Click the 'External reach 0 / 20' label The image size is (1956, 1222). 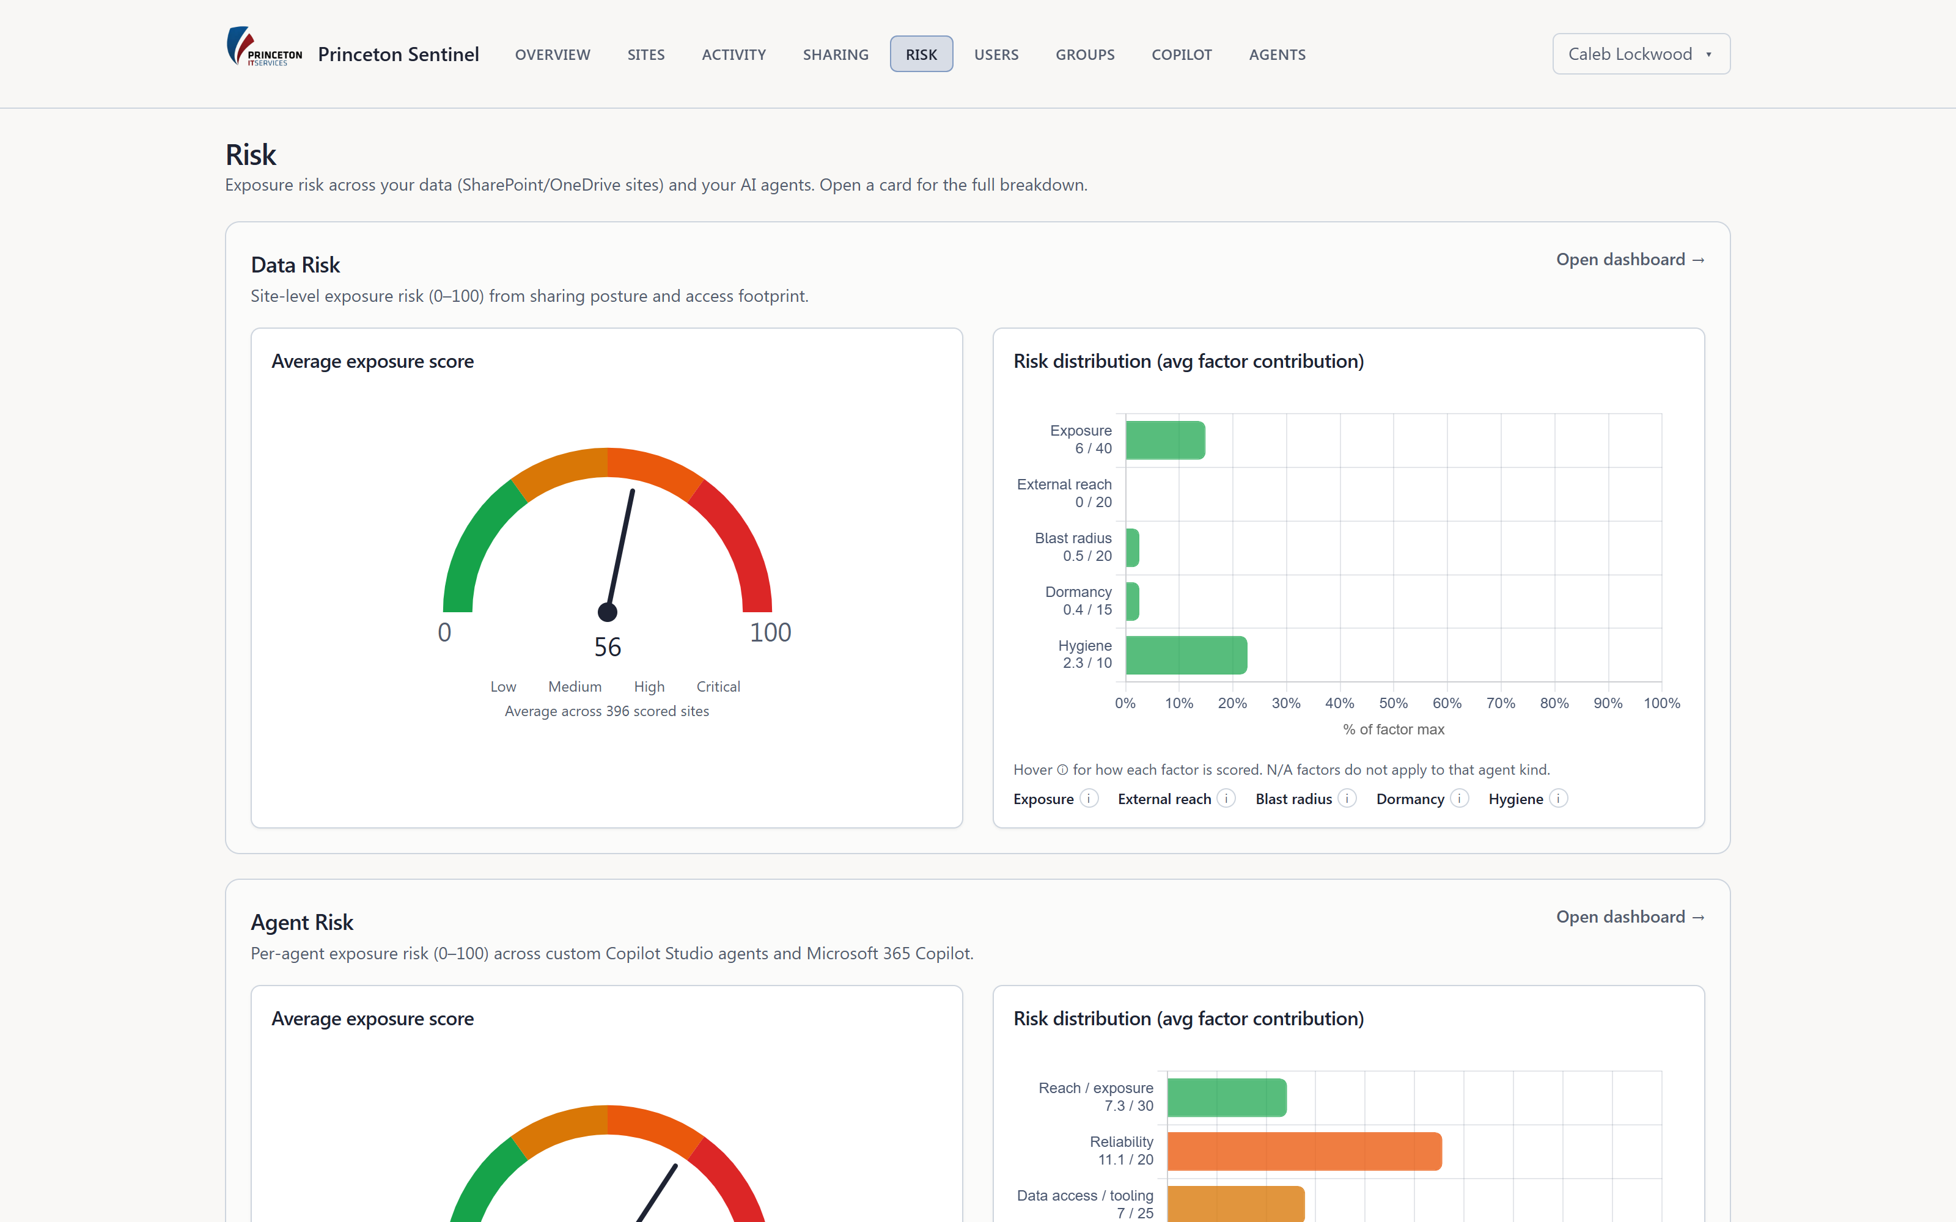[1064, 493]
